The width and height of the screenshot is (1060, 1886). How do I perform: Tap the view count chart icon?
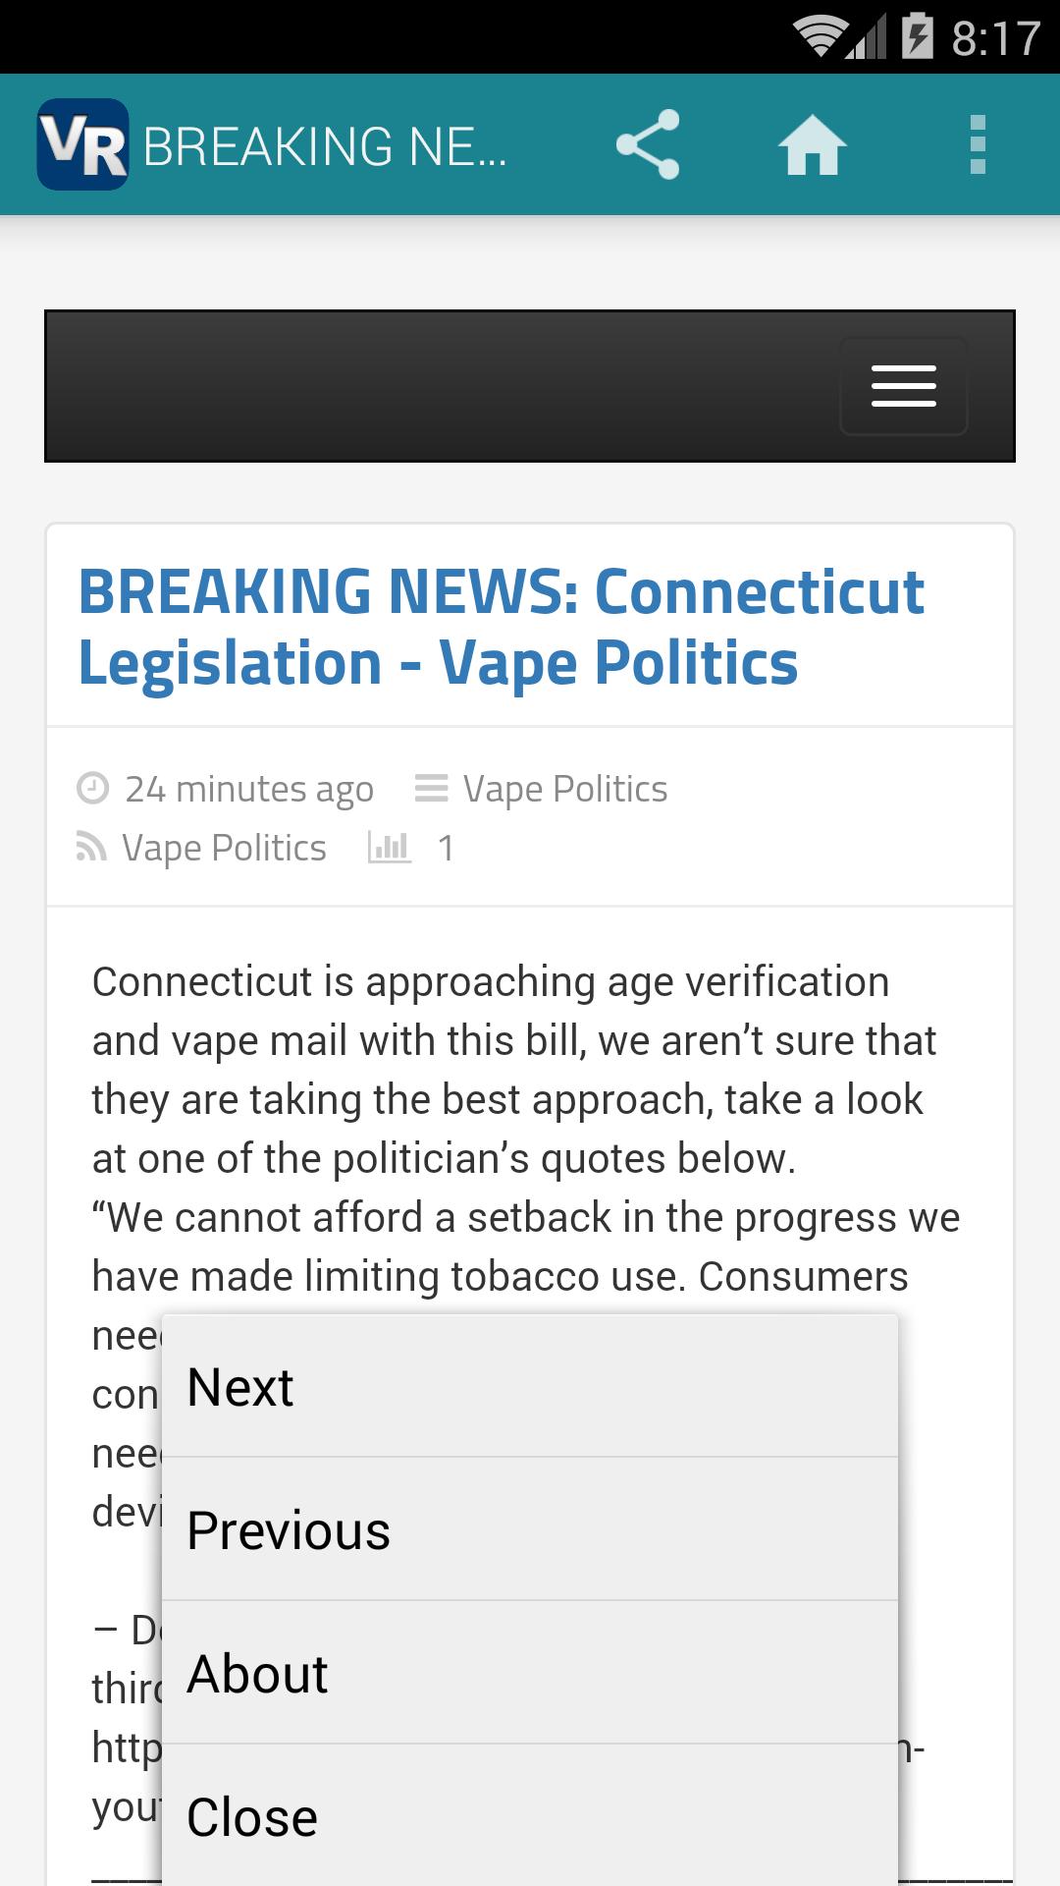tap(390, 847)
